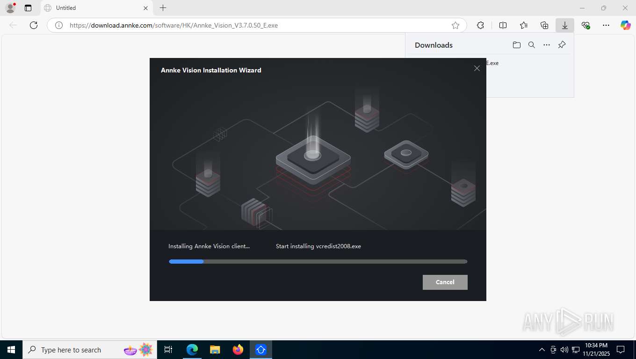Click 'Installing Annke Vision client...' text
The image size is (636, 359).
(209, 246)
